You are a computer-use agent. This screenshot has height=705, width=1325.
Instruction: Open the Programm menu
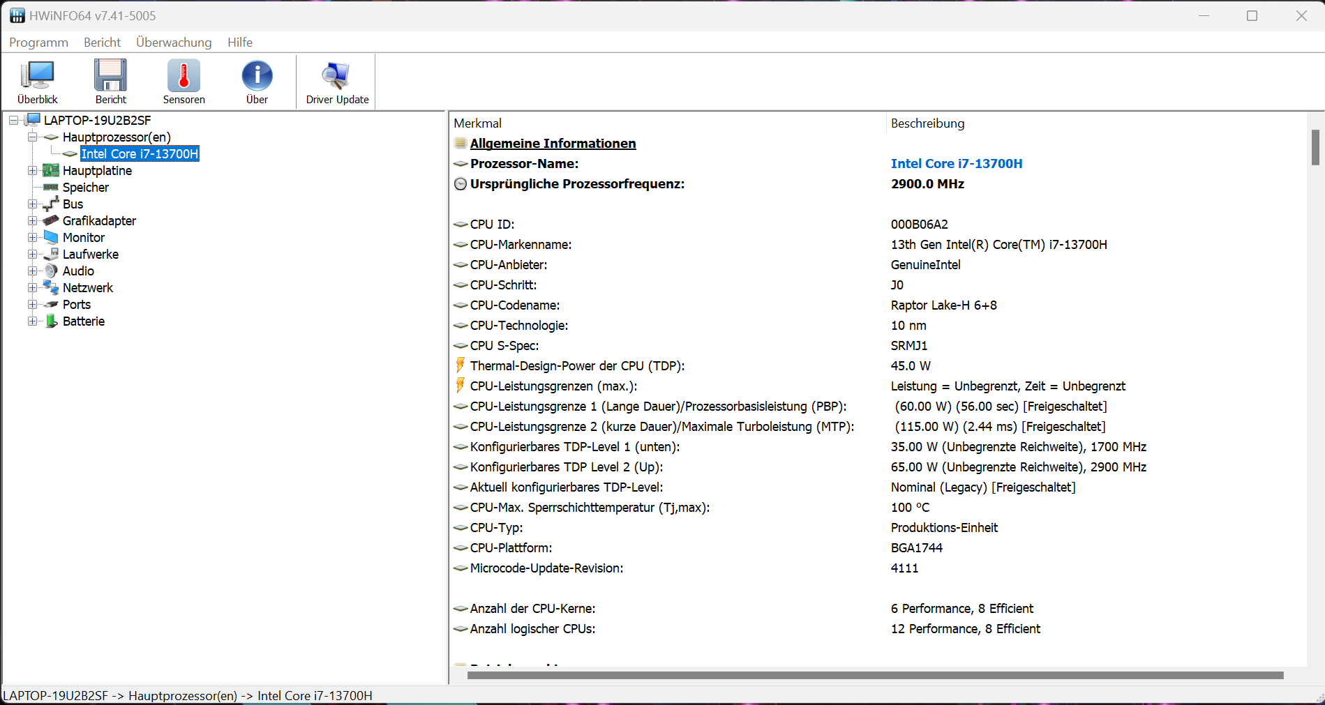tap(39, 42)
